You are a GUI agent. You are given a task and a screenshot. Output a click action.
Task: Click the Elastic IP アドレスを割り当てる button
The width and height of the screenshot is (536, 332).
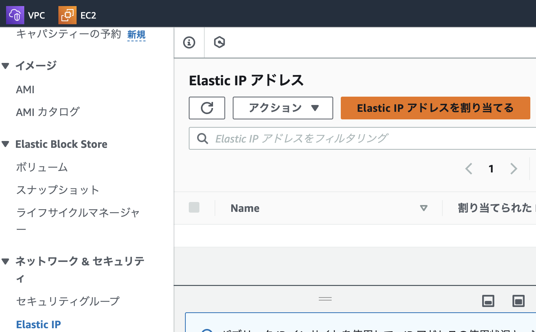[x=435, y=108]
